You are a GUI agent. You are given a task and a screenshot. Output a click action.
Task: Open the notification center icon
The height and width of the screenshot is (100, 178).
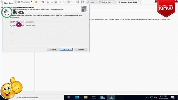tap(172, 97)
